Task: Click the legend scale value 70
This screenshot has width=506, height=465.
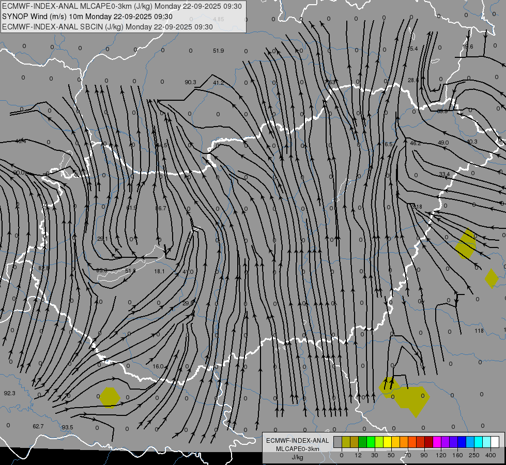Action: (408, 455)
